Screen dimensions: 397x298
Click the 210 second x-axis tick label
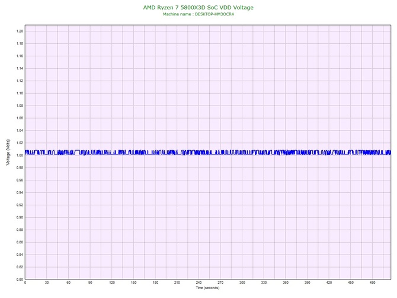click(177, 283)
